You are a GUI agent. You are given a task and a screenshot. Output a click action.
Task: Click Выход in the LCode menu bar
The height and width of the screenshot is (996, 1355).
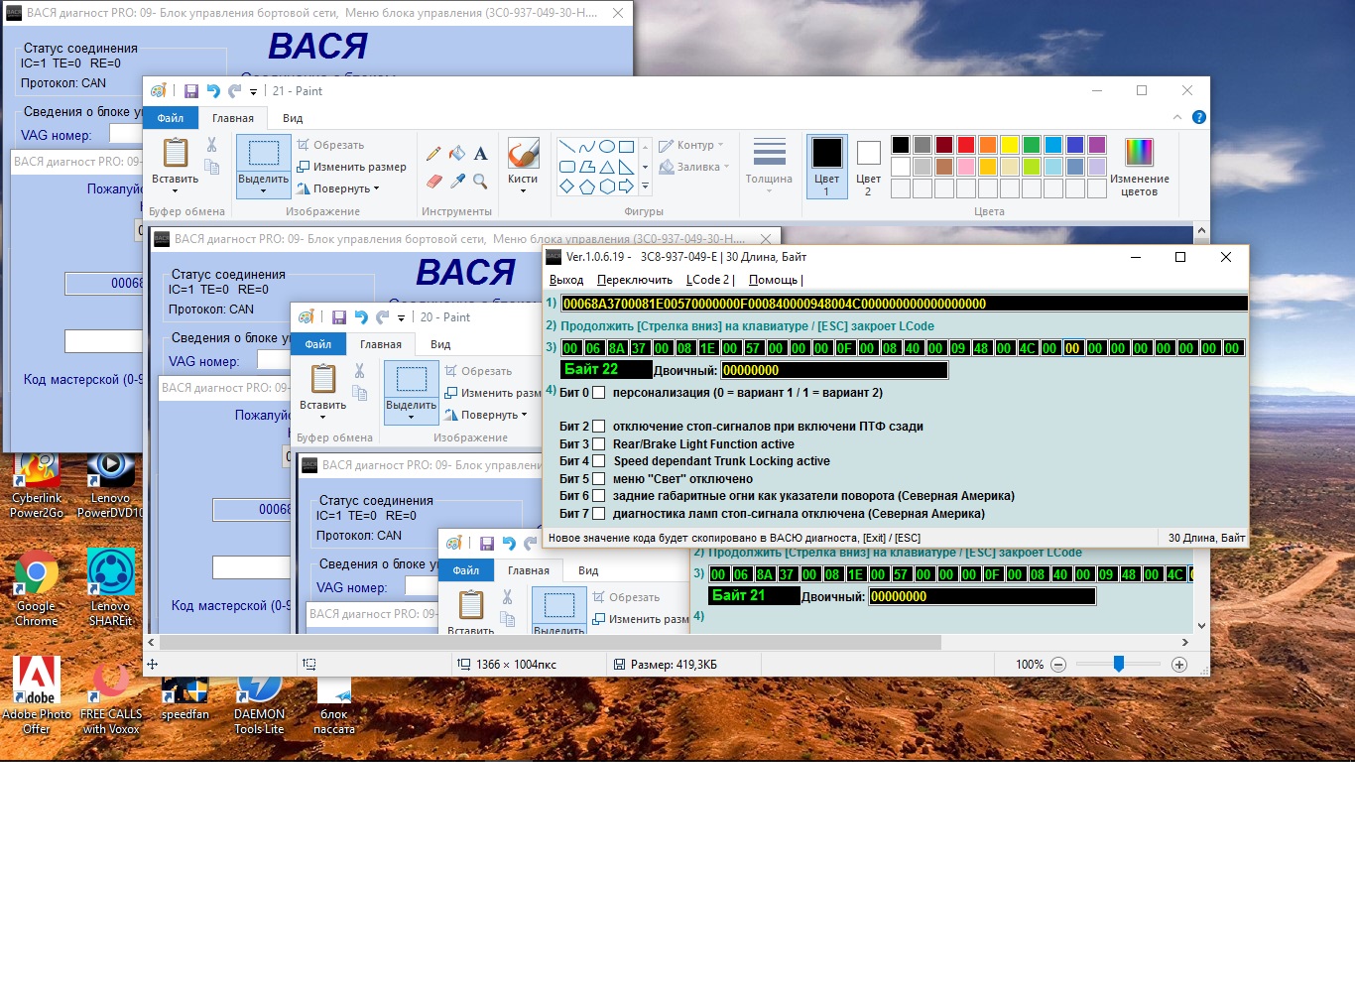pos(566,280)
